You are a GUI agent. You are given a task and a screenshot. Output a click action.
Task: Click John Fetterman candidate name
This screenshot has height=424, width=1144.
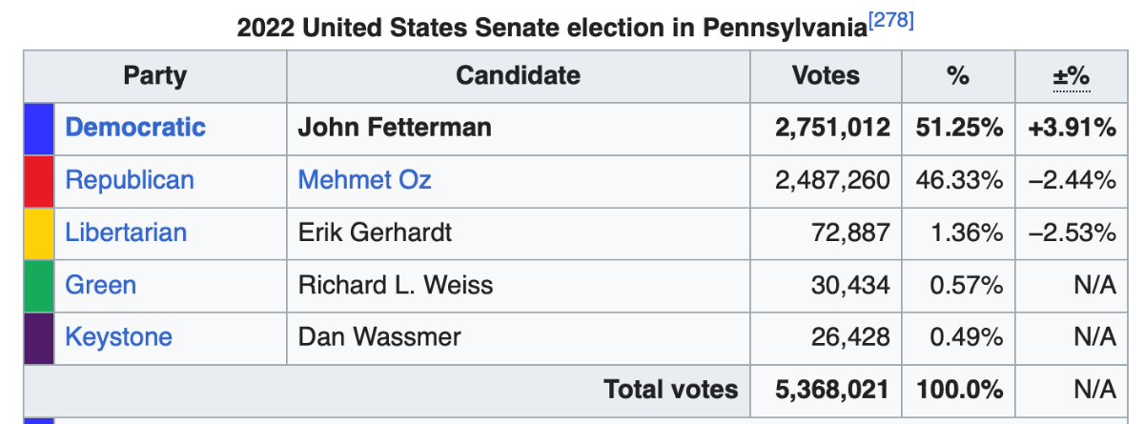click(x=395, y=128)
